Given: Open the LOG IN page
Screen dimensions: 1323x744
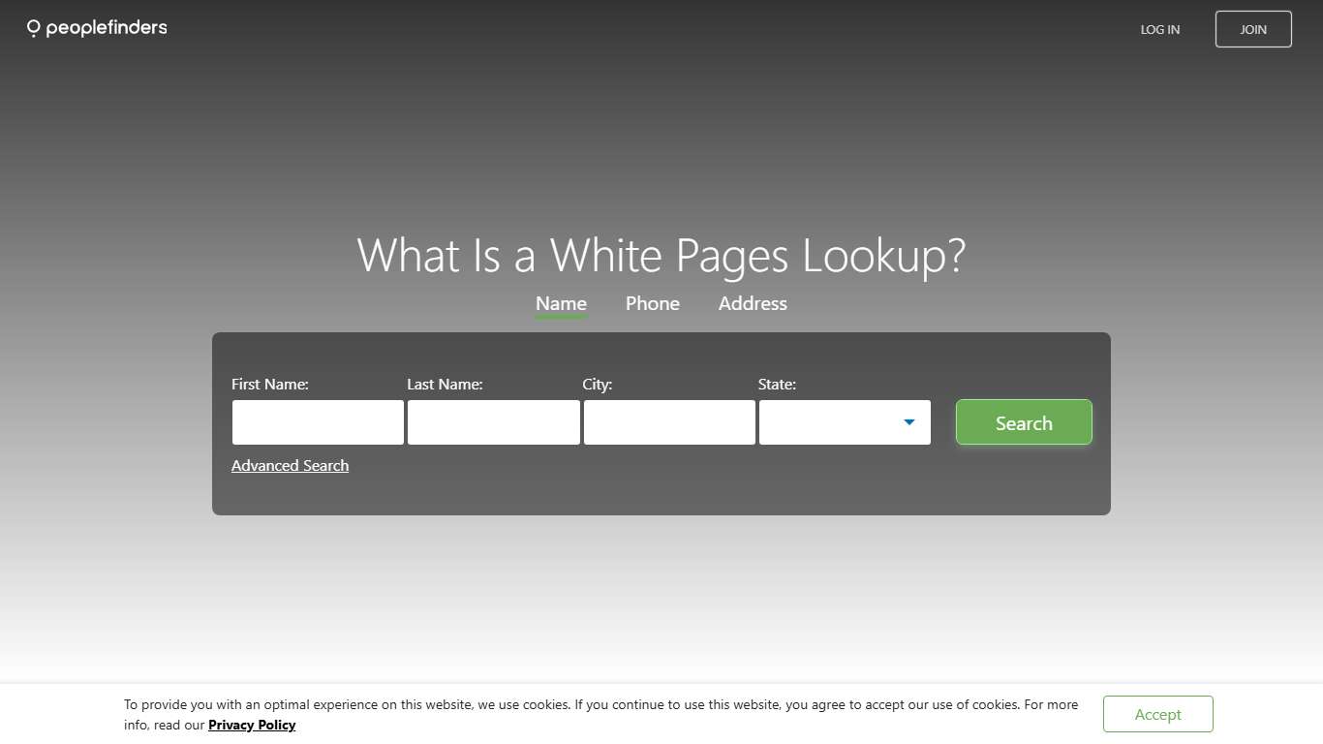Looking at the screenshot, I should [x=1159, y=29].
